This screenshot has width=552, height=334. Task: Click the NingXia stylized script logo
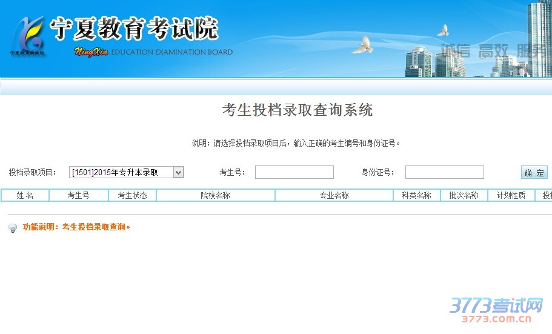(91, 52)
